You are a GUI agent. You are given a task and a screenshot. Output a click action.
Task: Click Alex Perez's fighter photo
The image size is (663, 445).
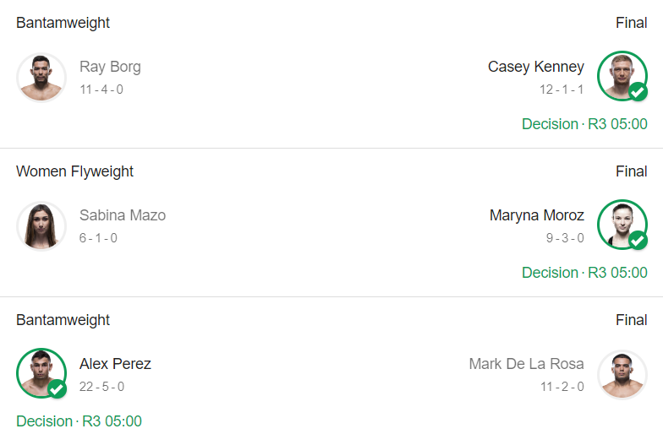(41, 373)
